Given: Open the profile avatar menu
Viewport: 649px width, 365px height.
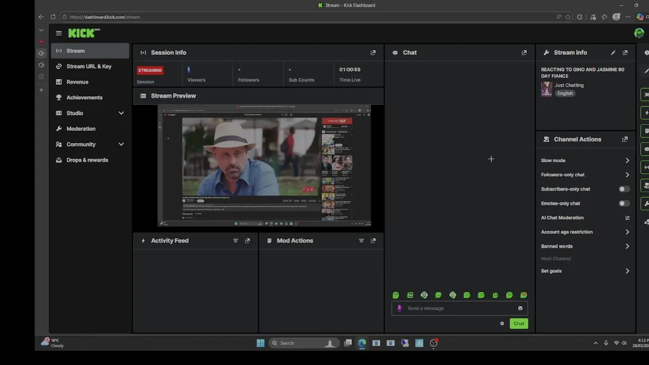Looking at the screenshot, I should (639, 33).
